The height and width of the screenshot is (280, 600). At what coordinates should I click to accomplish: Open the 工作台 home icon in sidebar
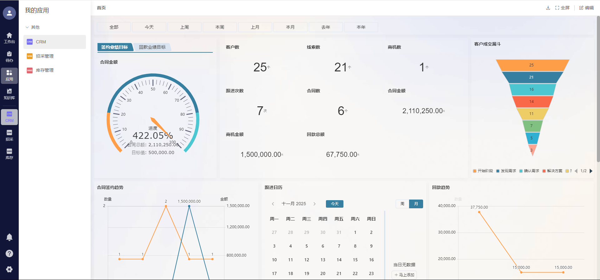(x=9, y=38)
